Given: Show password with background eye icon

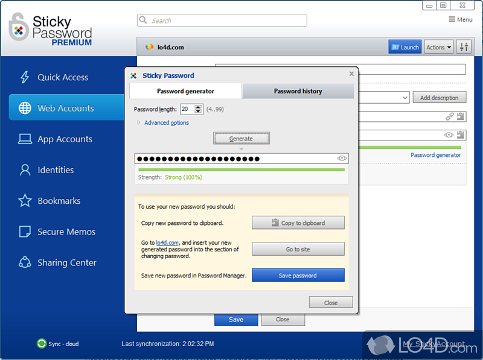Looking at the screenshot, I should (449, 134).
